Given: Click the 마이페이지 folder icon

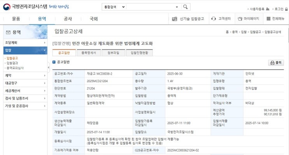Looking at the screenshot, I should [x=240, y=19].
